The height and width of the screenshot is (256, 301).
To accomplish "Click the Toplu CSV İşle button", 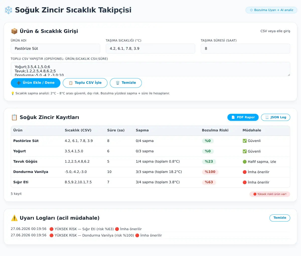I will click(85, 83).
